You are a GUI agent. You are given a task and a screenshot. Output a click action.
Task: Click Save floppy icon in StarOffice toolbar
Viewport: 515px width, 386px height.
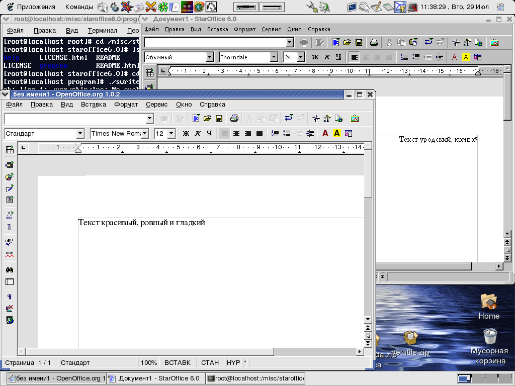click(359, 42)
